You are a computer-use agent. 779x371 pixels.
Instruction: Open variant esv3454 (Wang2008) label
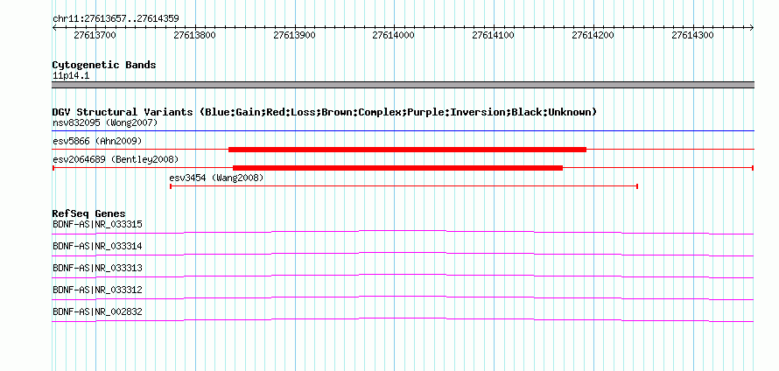click(x=216, y=178)
